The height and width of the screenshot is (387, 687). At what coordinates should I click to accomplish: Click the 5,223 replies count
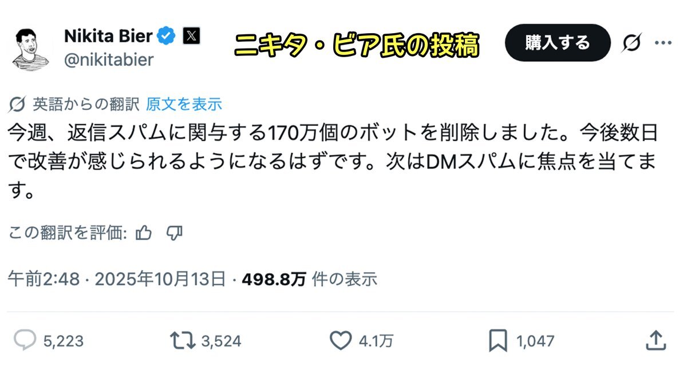[64, 341]
